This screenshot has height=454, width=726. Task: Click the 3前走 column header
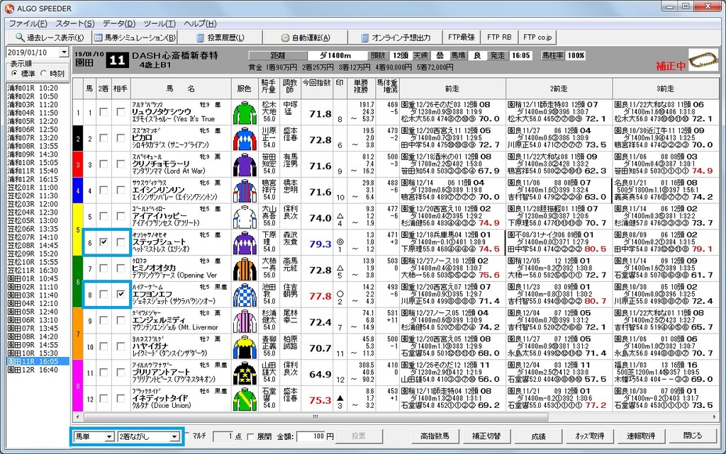click(665, 89)
